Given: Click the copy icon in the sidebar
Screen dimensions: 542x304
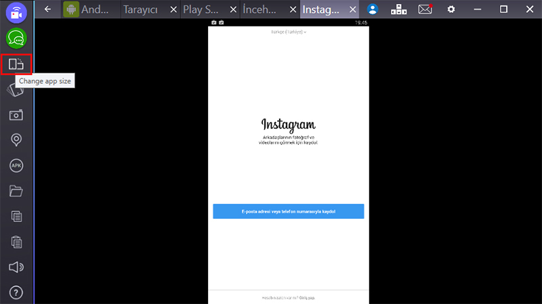Looking at the screenshot, I should [16, 217].
